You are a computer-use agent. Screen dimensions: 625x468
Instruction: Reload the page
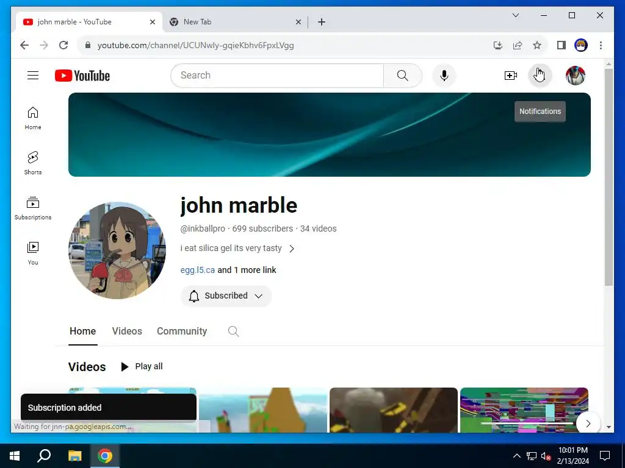tap(63, 45)
